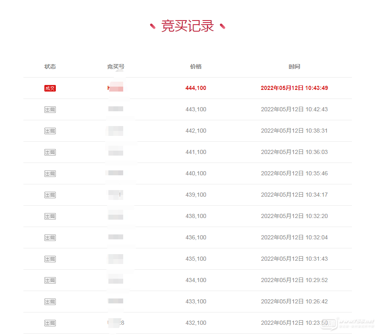
Task: Click the 竞买记录 heading
Action: (188, 26)
